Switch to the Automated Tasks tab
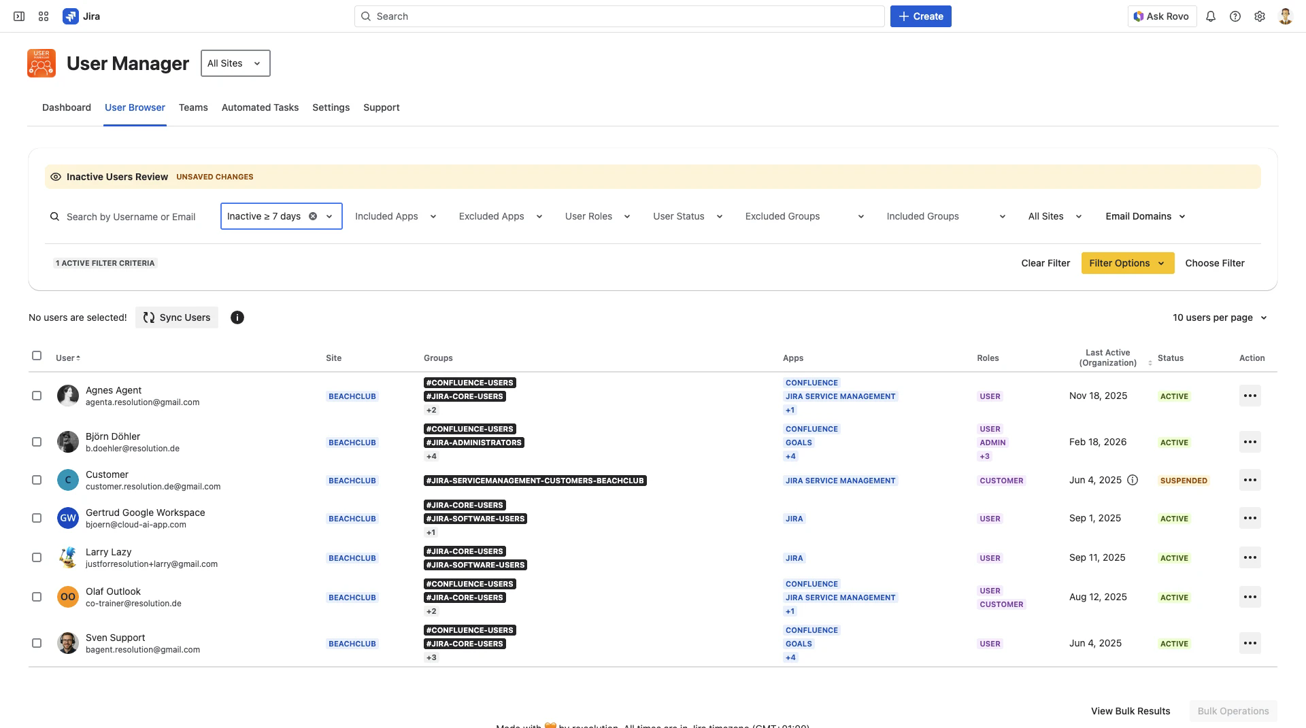The height and width of the screenshot is (728, 1306). click(x=260, y=107)
